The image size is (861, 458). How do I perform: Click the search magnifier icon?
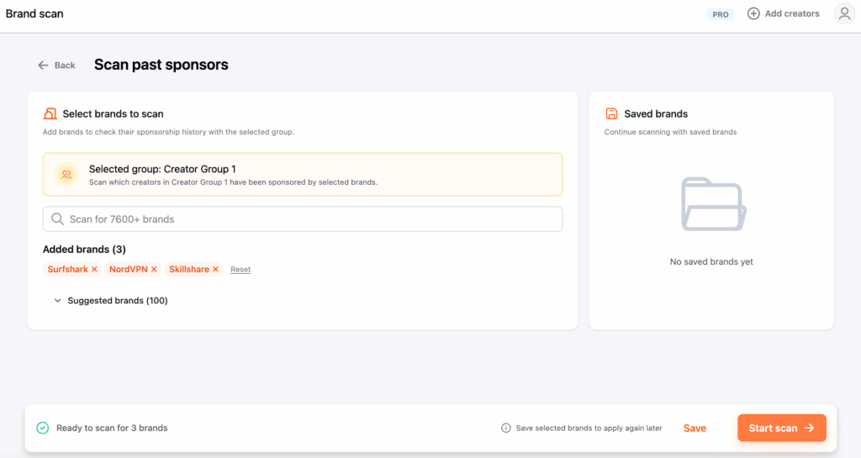click(57, 219)
